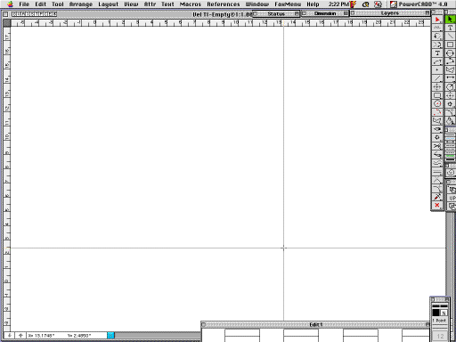Choose the spiral tool icon

pos(451,173)
